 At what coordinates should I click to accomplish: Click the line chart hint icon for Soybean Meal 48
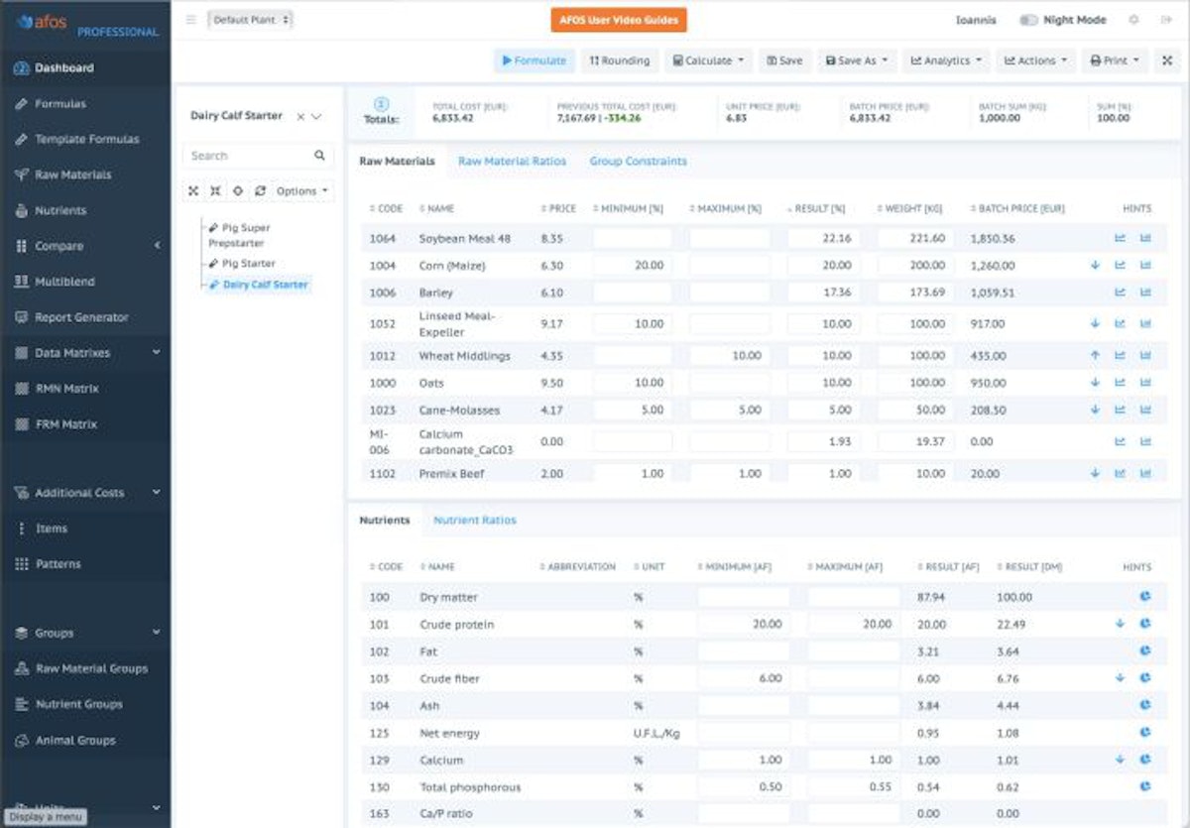(x=1120, y=238)
